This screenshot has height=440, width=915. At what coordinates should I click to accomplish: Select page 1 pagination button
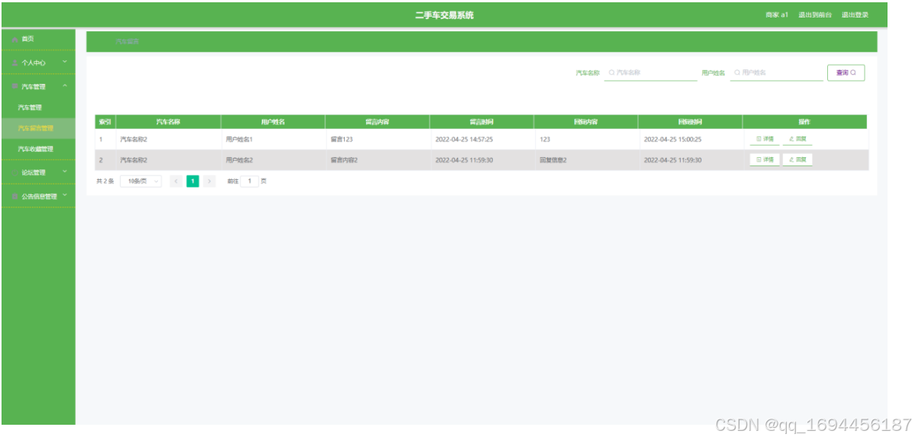tap(192, 181)
